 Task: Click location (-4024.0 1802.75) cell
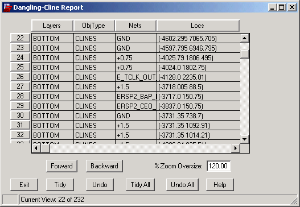(x=199, y=67)
